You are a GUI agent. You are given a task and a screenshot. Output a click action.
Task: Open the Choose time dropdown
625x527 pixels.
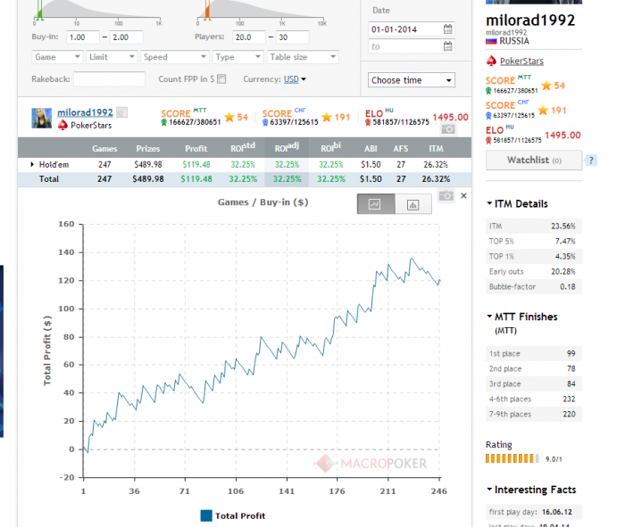click(412, 80)
